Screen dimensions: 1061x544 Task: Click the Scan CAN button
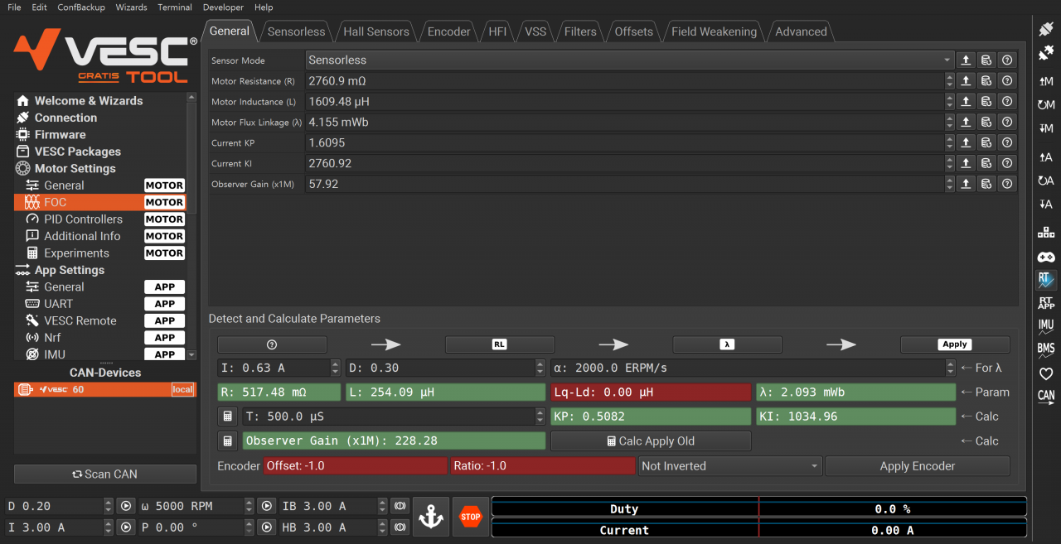coord(105,474)
